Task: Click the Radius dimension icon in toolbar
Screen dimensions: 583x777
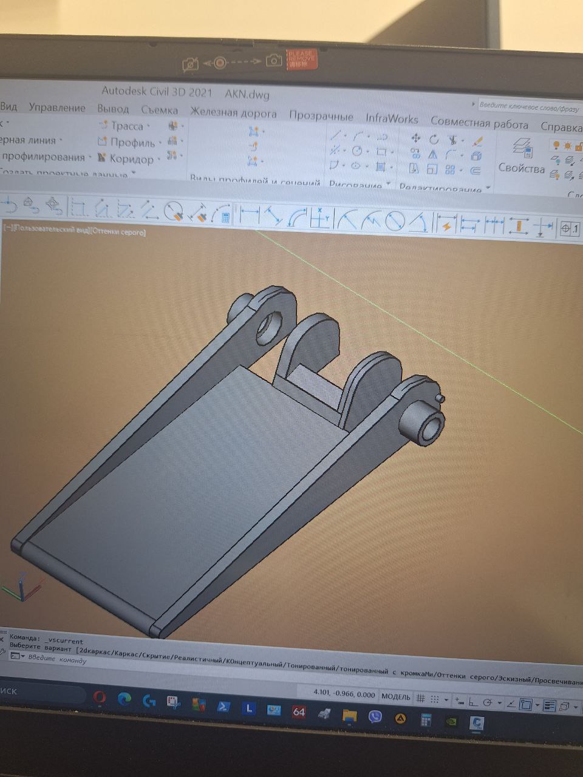Action: point(347,220)
